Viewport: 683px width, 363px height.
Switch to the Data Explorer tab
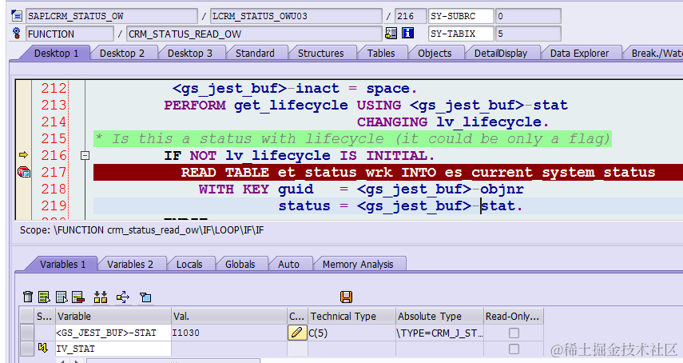pos(579,53)
